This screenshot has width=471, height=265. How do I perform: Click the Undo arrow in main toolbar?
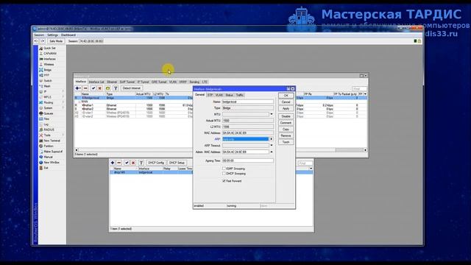[x=36, y=41]
